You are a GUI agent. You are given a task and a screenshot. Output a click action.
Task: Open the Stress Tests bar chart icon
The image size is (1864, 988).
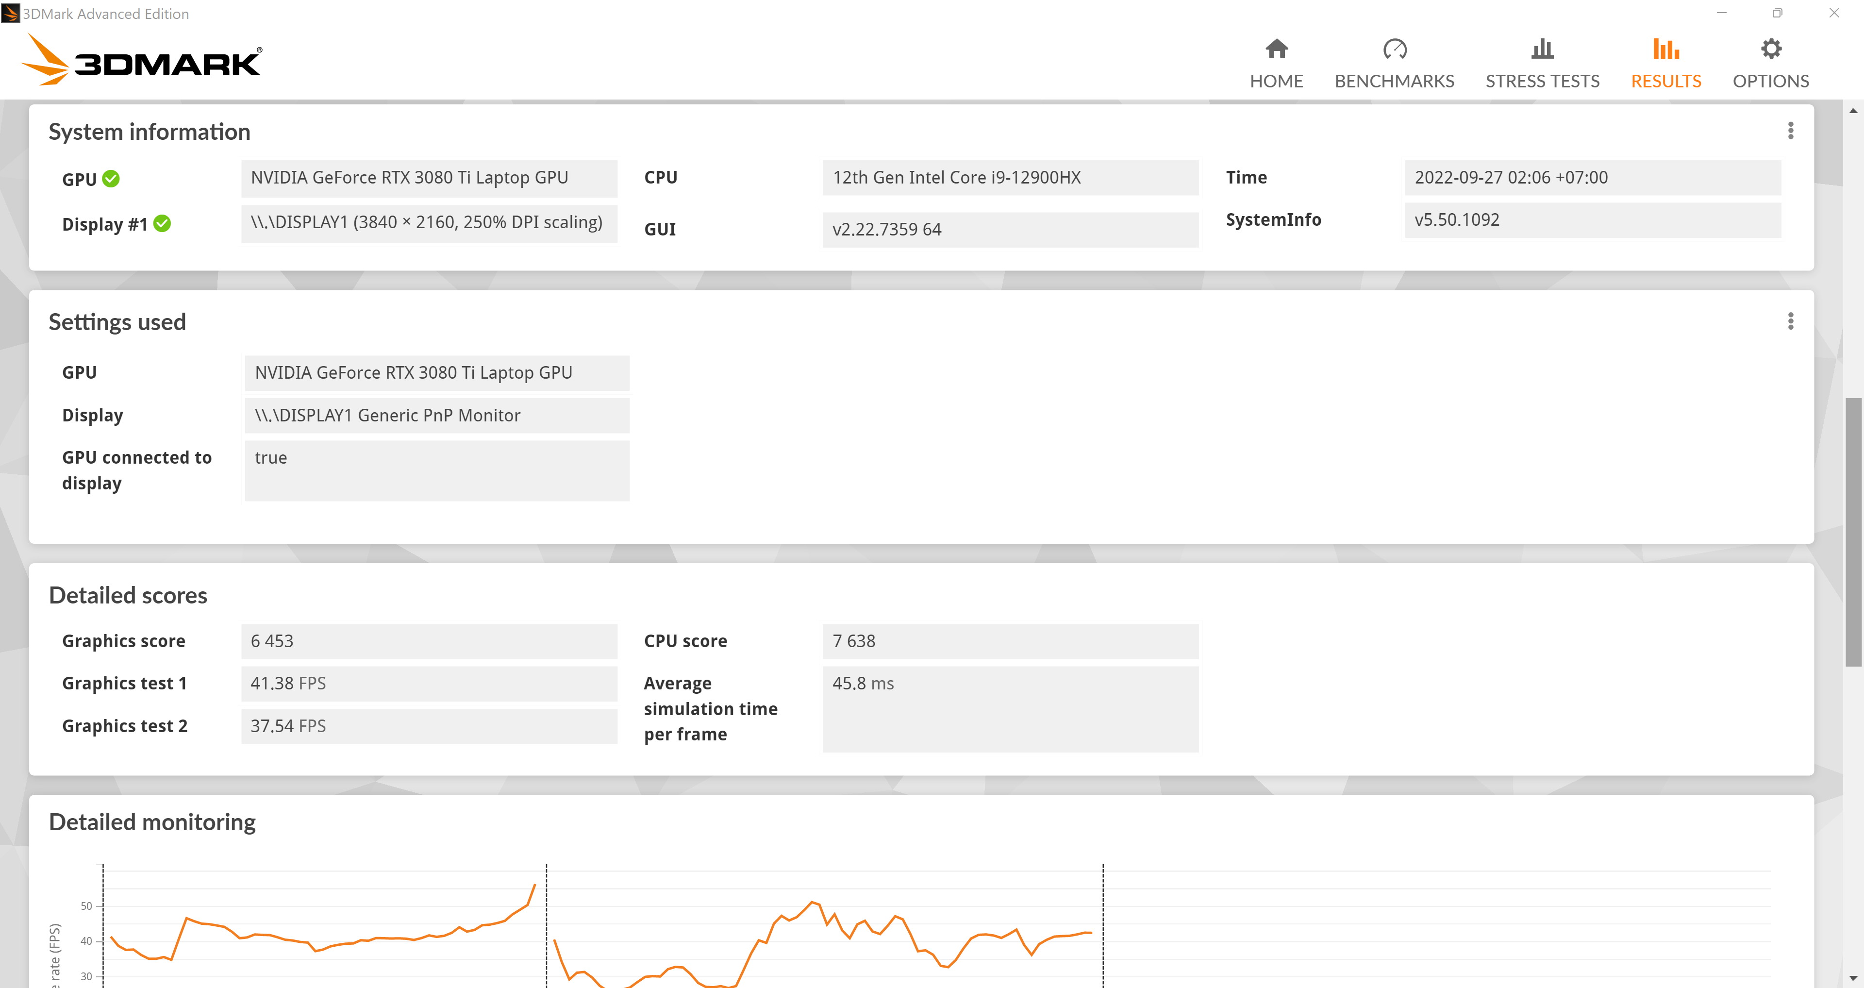1542,49
